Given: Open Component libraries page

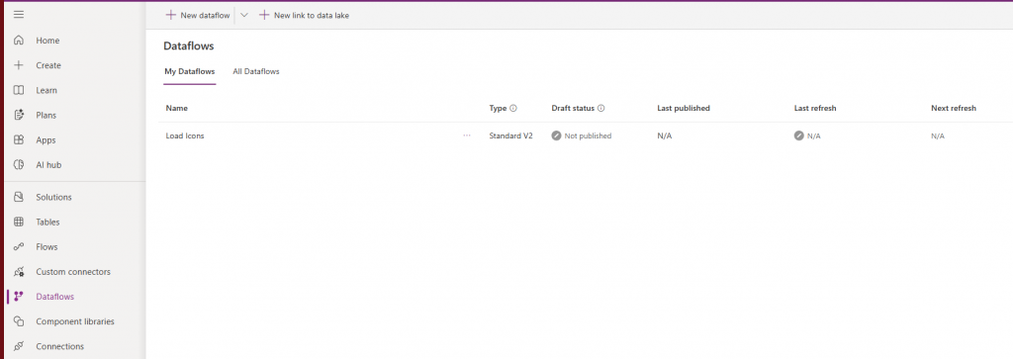Looking at the screenshot, I should pos(74,321).
